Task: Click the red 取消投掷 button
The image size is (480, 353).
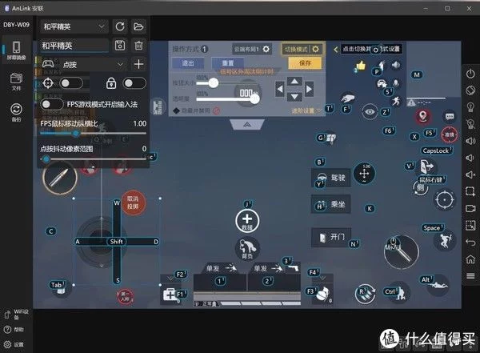Action: (x=133, y=203)
